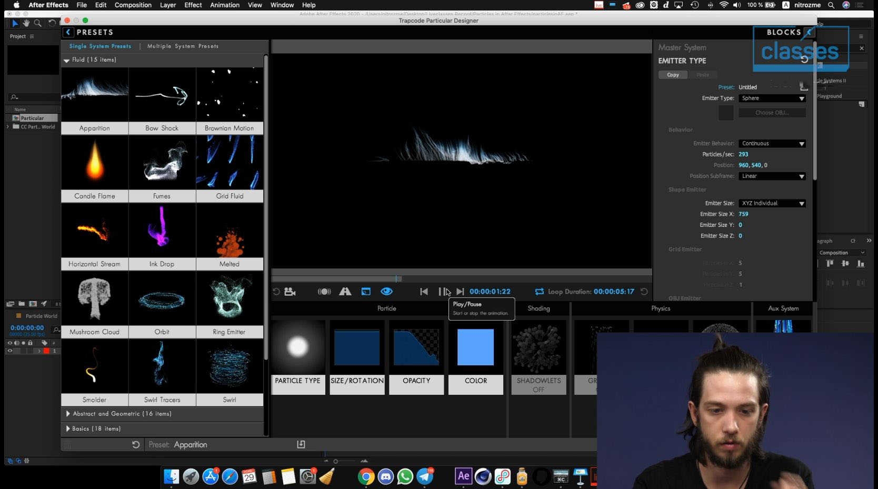Toggle the loop playback icon
The height and width of the screenshot is (489, 878).
click(540, 292)
